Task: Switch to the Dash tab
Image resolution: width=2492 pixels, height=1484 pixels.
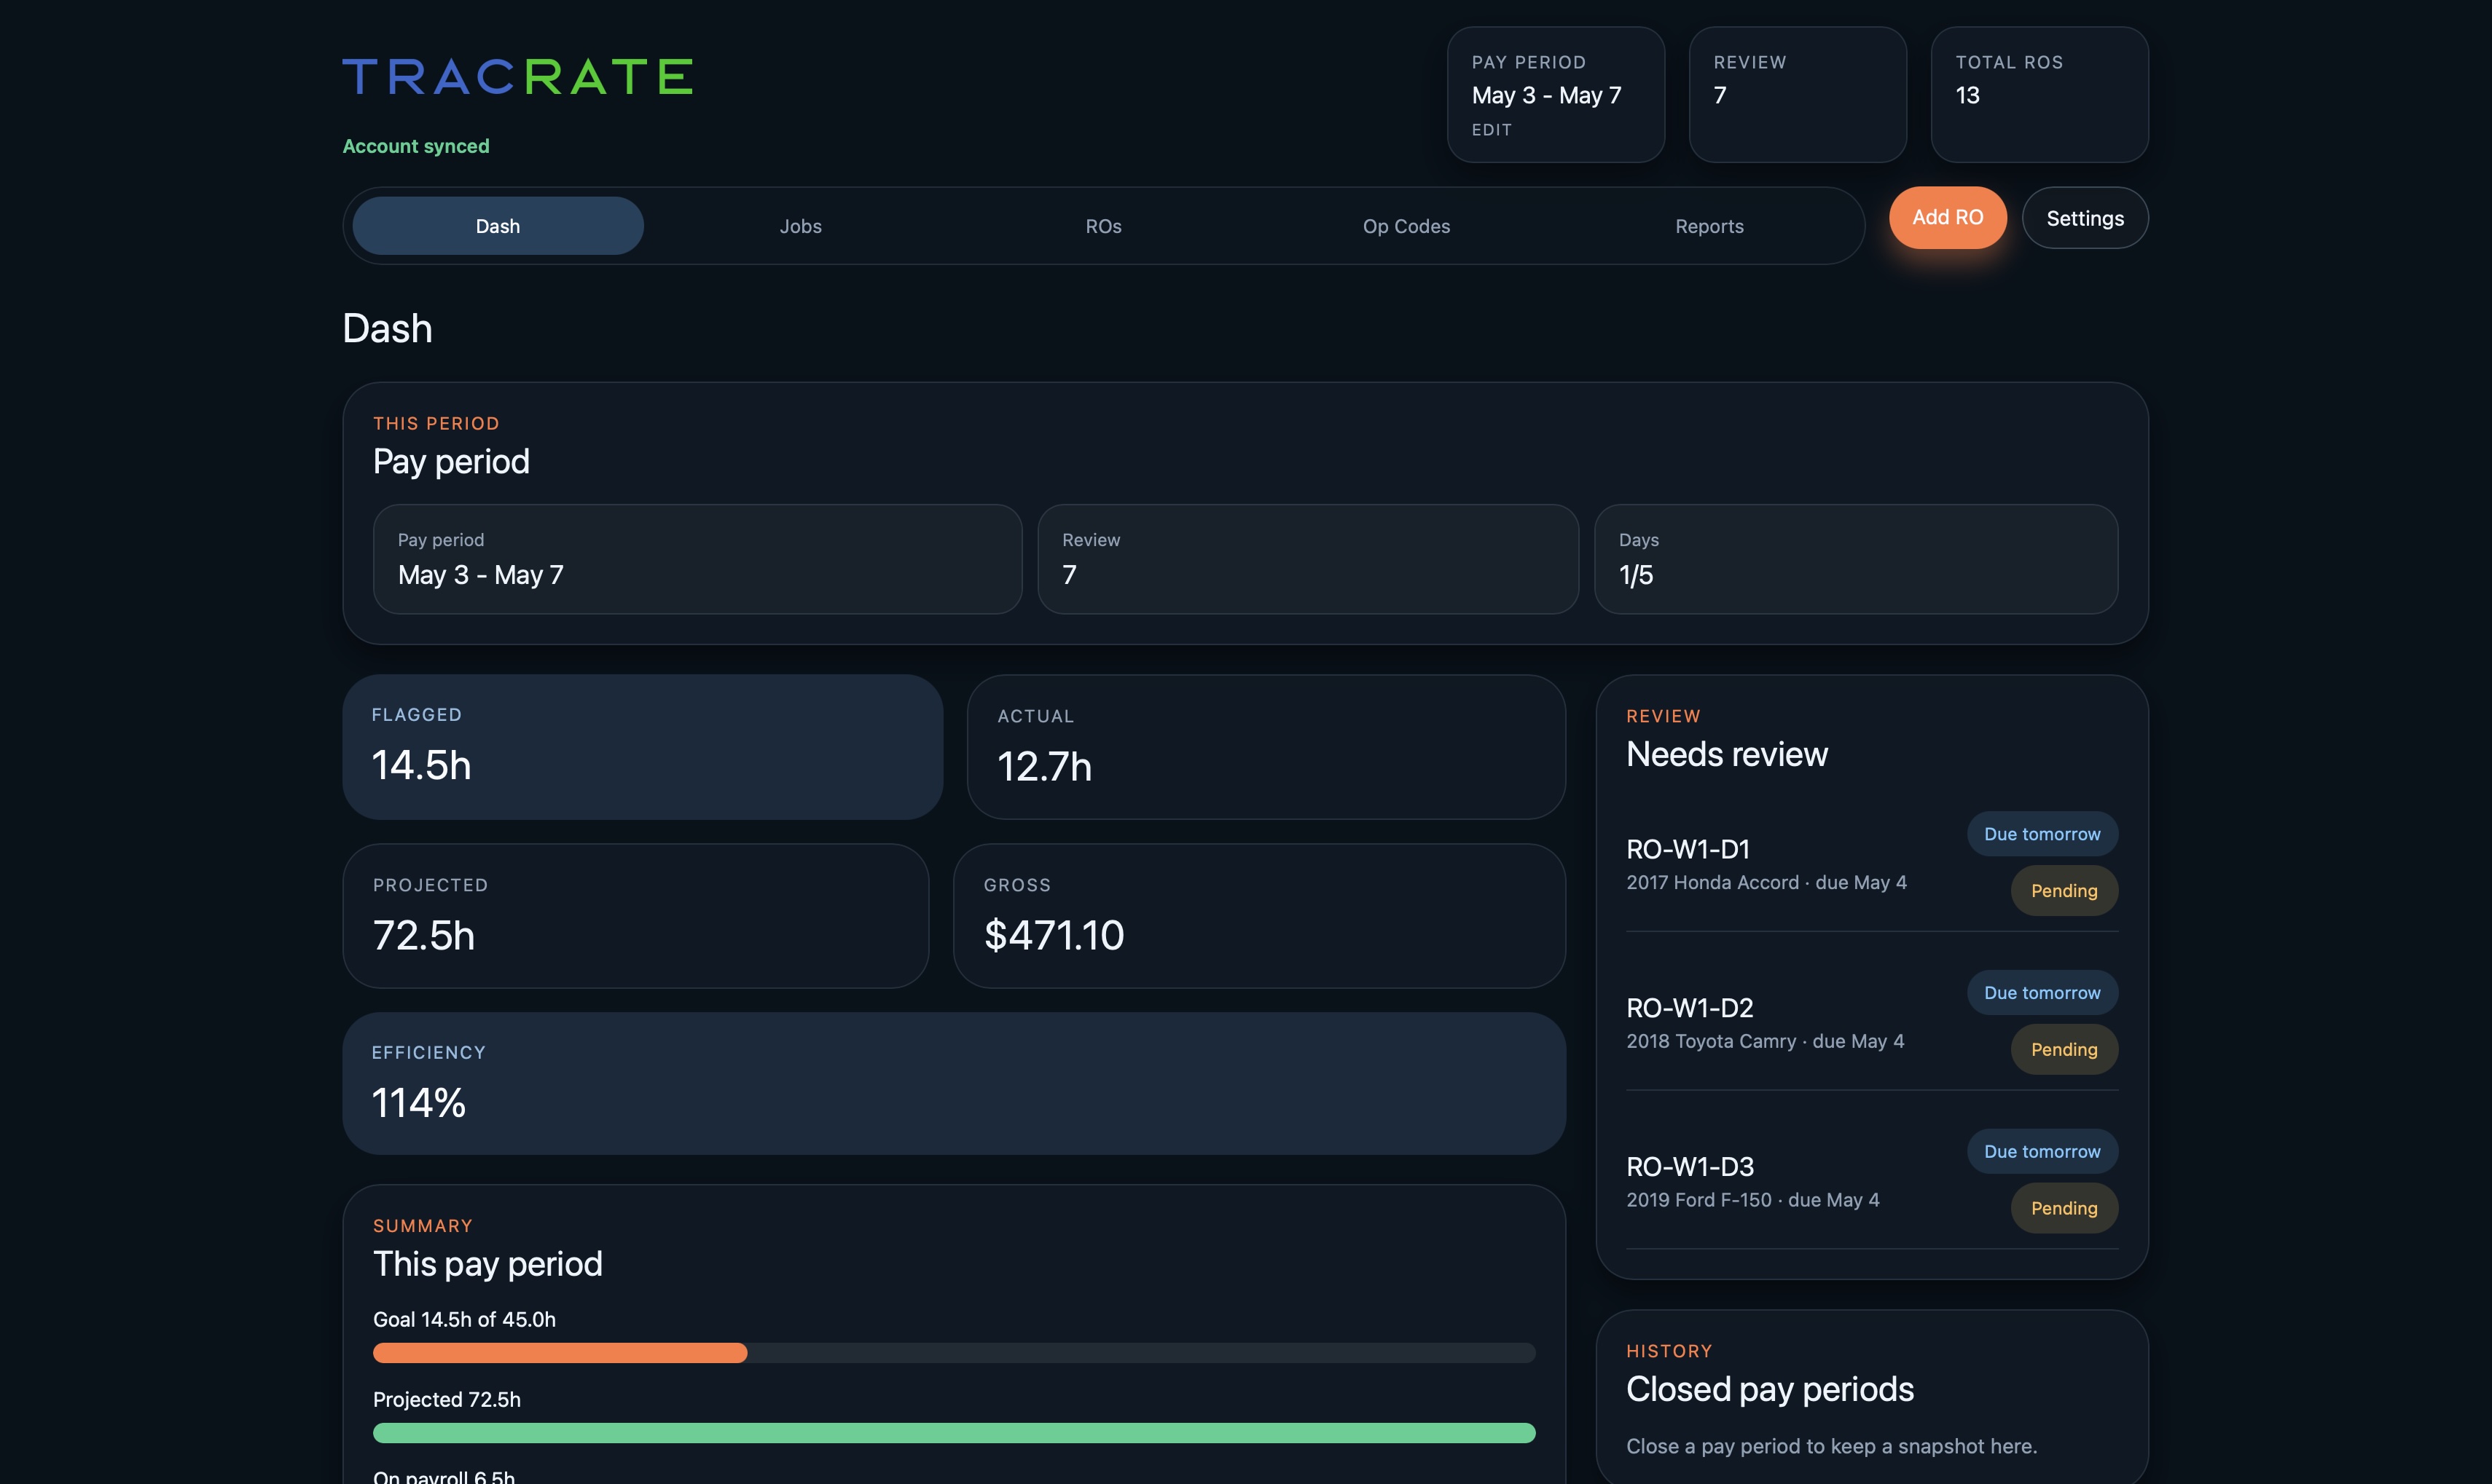Action: (x=497, y=226)
